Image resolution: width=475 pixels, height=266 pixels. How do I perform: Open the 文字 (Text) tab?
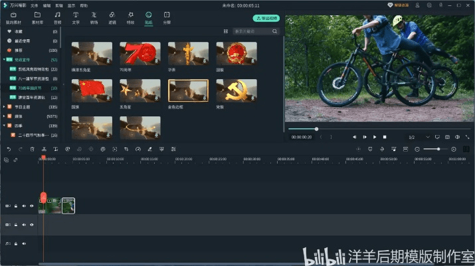(x=75, y=17)
